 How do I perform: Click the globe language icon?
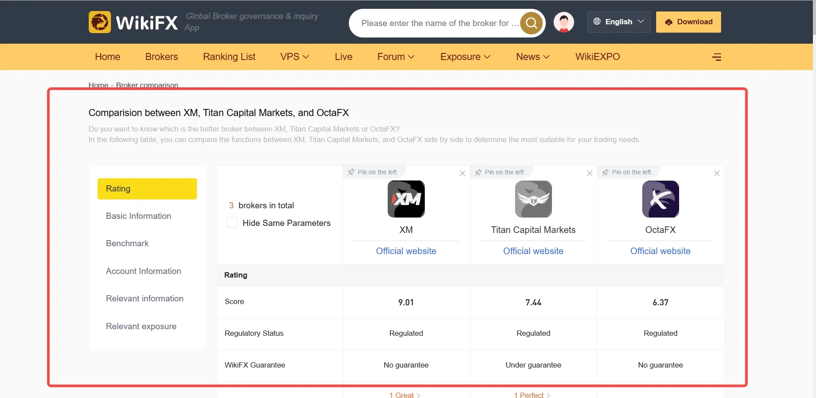click(x=597, y=22)
